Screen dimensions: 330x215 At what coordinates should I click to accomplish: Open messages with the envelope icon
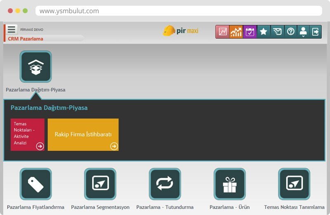[x=277, y=32]
